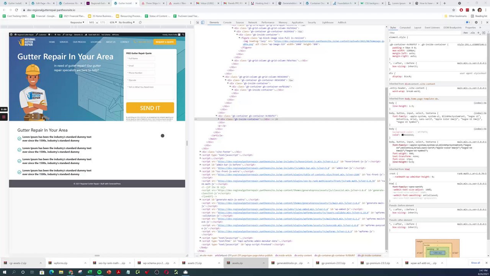Screen dimensions: 490x276
Task: Open Spotify from the taskbar
Action: [x=100, y=272]
